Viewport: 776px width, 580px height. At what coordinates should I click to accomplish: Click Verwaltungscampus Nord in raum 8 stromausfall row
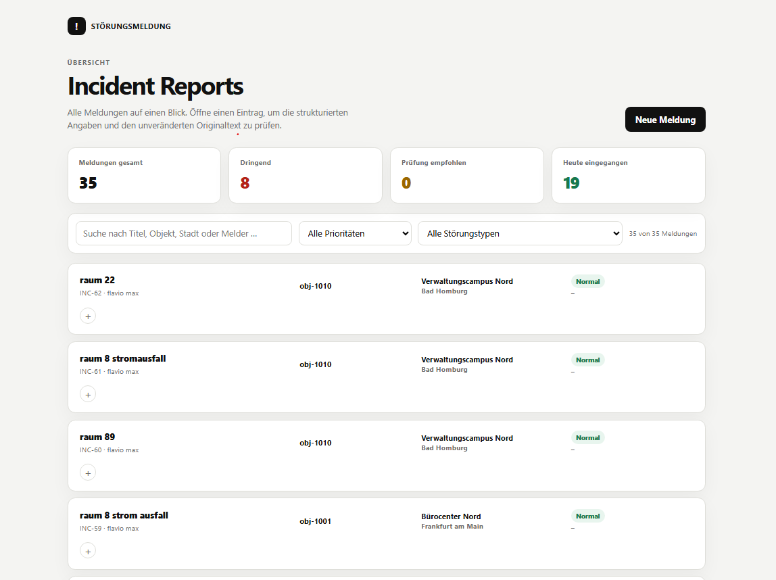pyautogui.click(x=466, y=360)
